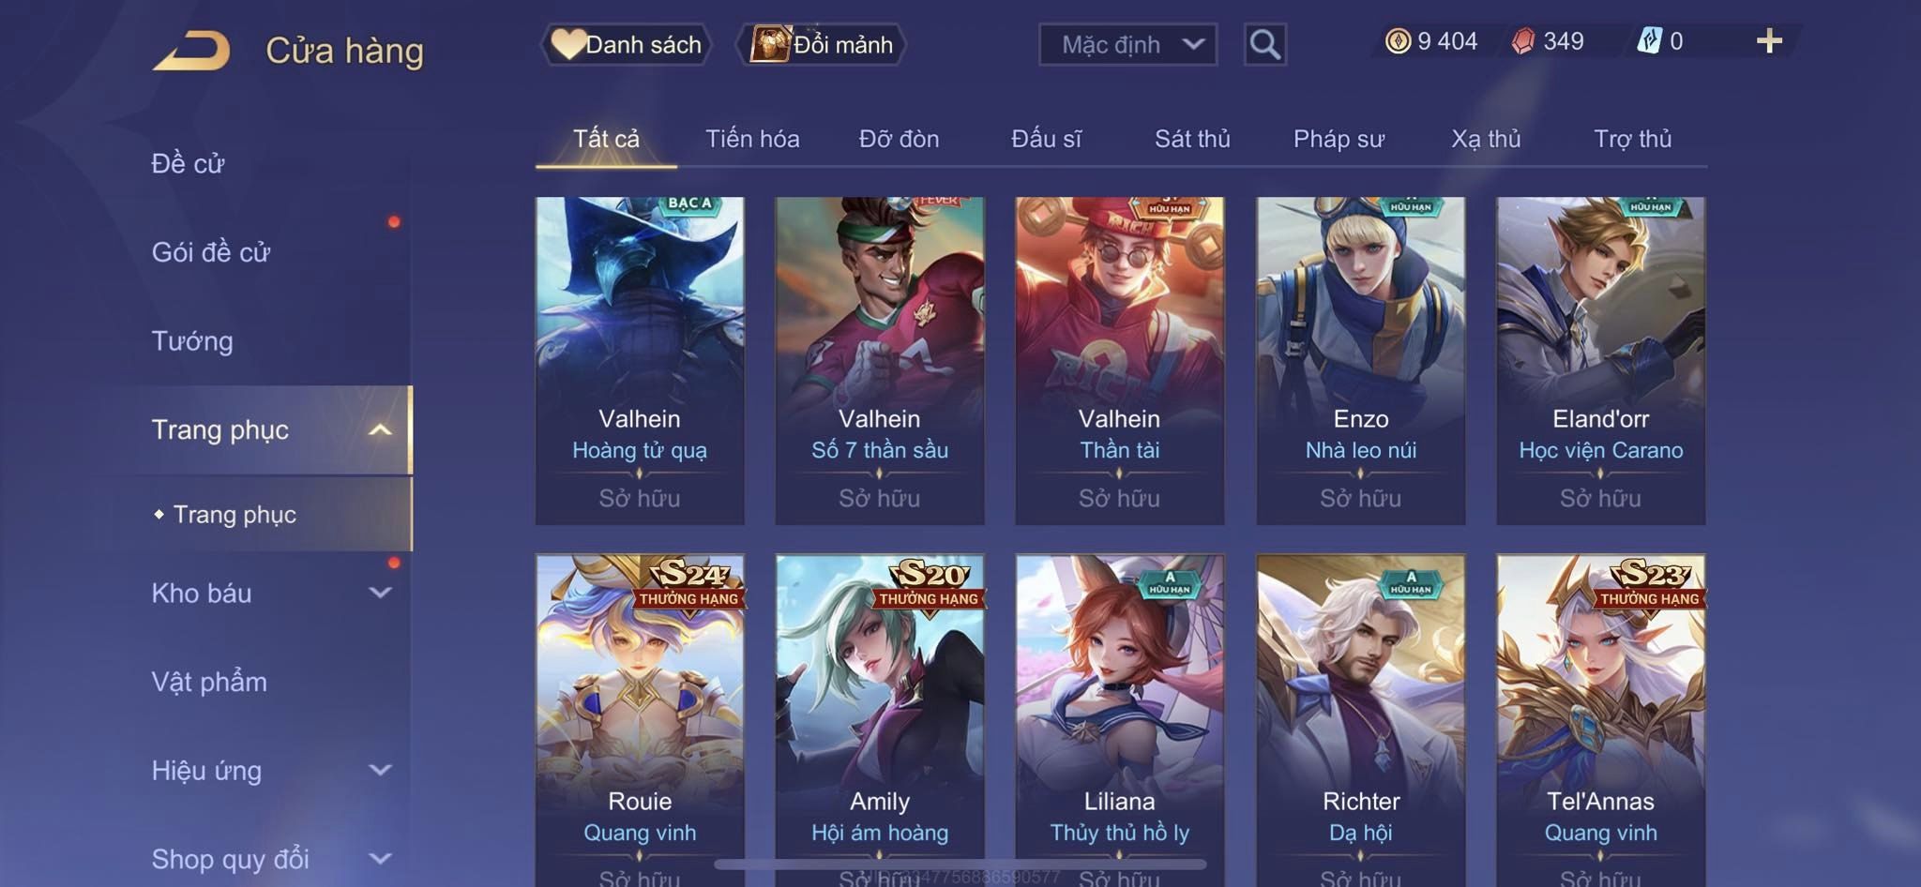Tap the blue voucher ticket icon

click(x=1649, y=41)
